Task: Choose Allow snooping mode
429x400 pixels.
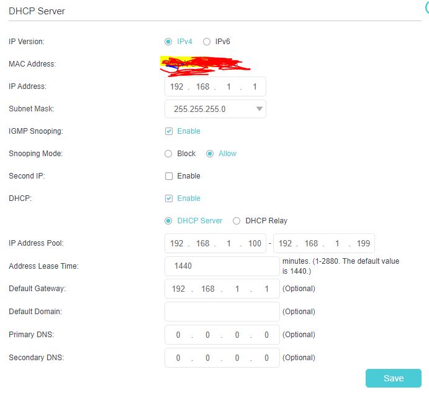Action: (x=210, y=154)
